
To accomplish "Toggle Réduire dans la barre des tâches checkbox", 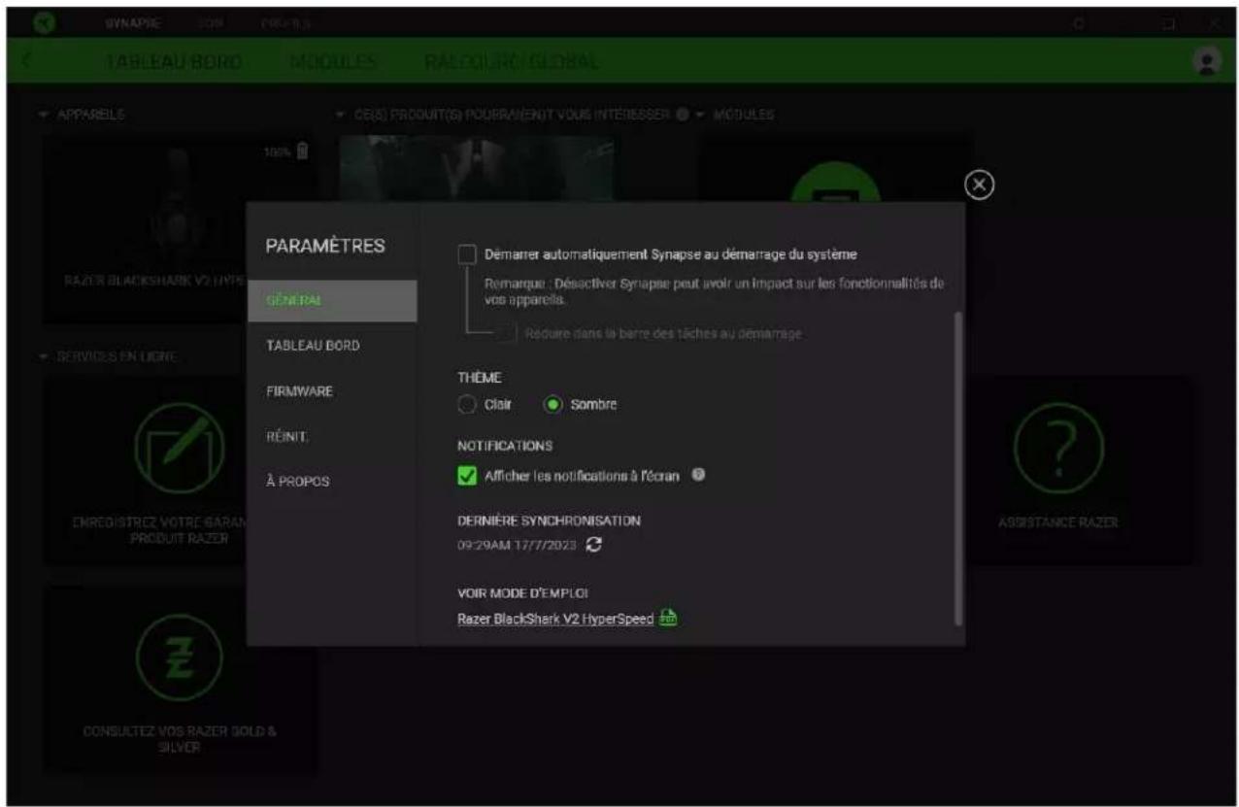I will (505, 333).
